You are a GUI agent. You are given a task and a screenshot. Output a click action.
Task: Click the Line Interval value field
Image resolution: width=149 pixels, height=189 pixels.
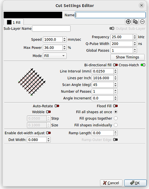pyautogui.click(x=103, y=71)
